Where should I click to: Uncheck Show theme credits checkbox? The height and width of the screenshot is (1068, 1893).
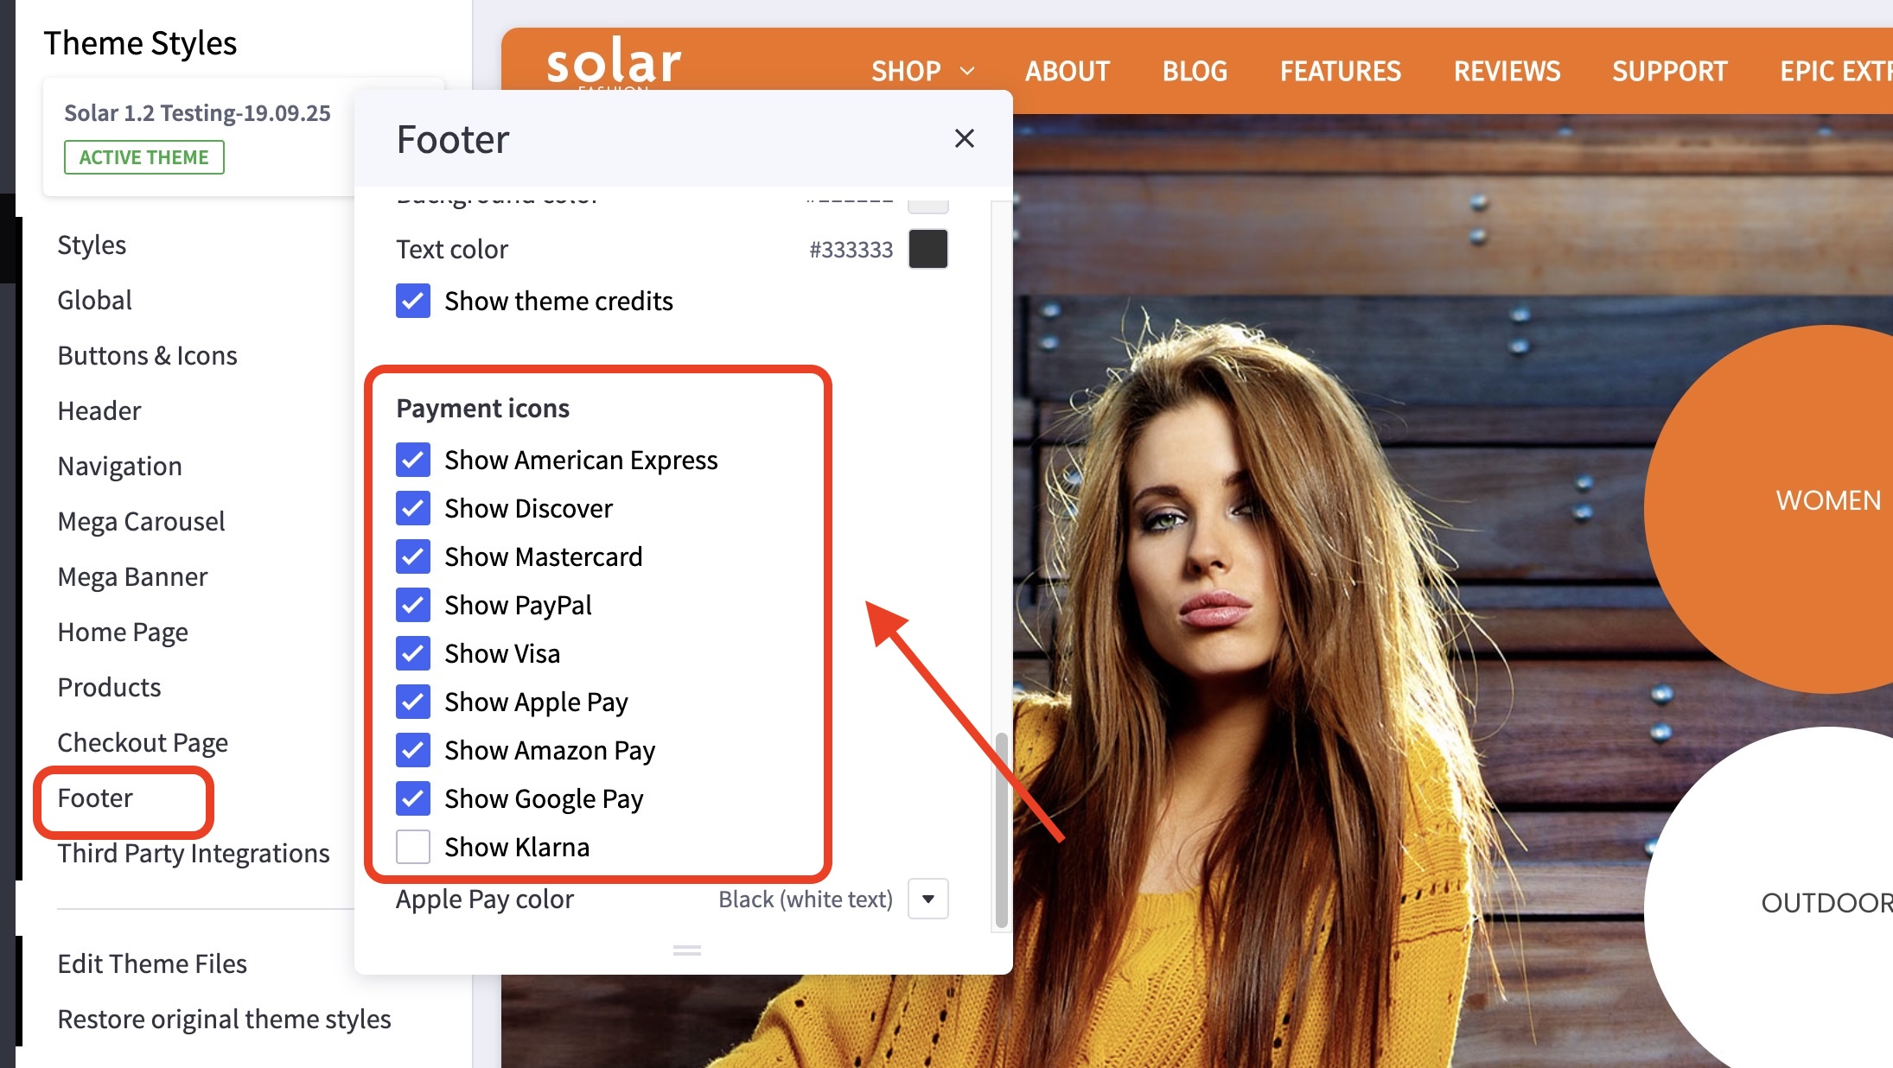point(413,301)
